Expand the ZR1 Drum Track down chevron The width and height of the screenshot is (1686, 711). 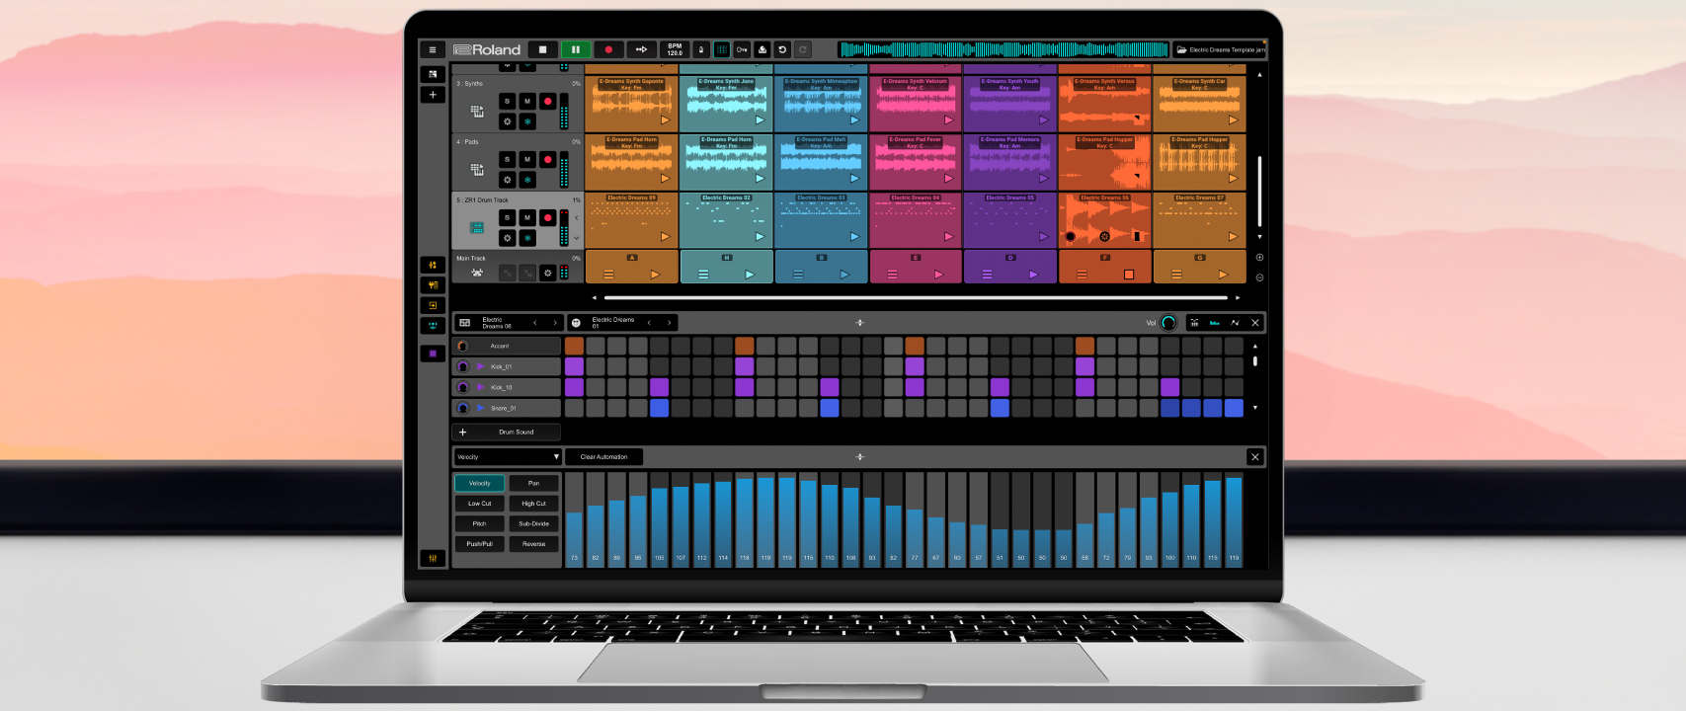(577, 238)
